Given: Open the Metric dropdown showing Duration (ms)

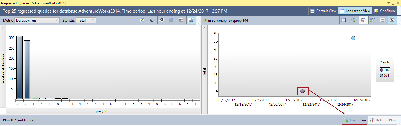Looking at the screenshot, I should 37,21.
